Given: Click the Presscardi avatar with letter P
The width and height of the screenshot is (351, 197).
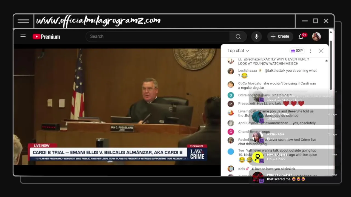Looking at the screenshot, I should click(231, 104).
